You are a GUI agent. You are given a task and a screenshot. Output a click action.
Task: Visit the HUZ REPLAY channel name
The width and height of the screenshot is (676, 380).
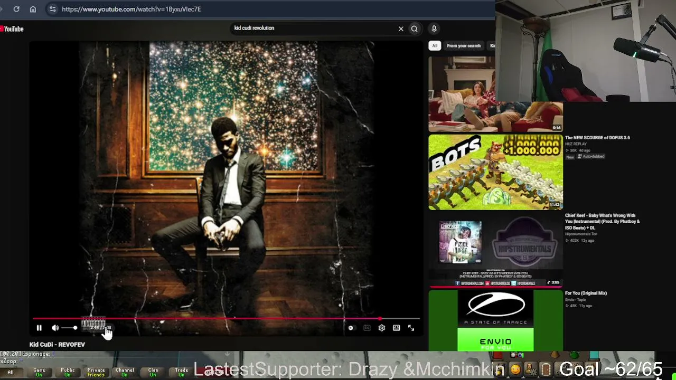coord(576,144)
